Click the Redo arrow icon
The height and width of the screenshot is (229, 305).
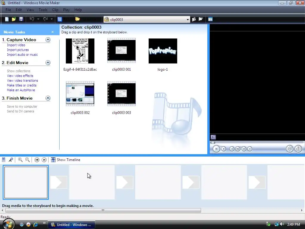click(46, 19)
